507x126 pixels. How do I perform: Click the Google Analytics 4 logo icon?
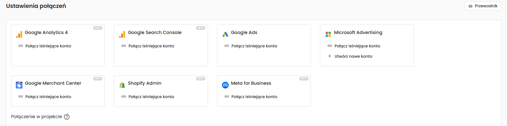(19, 35)
